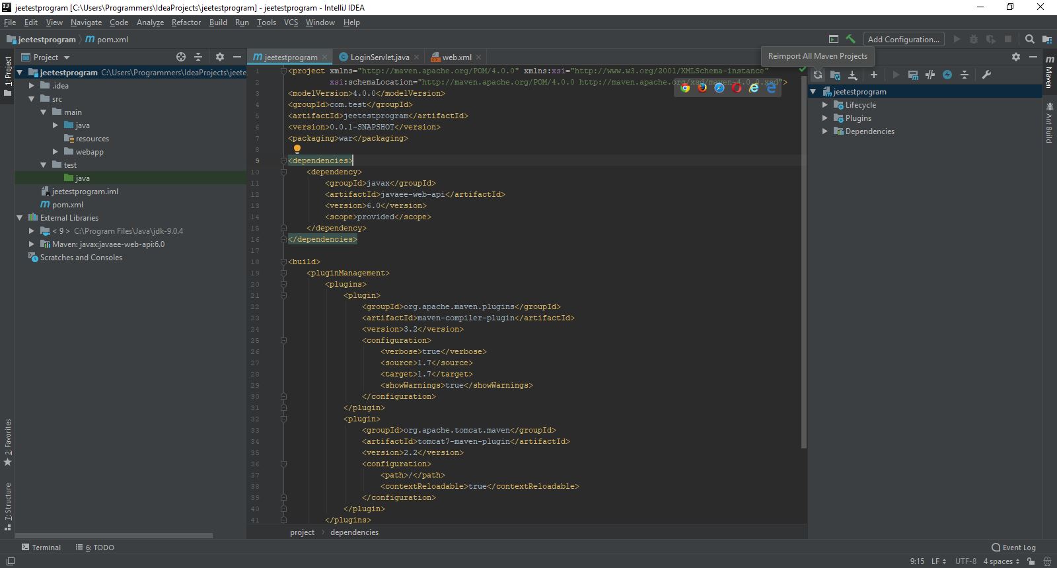Click Download Sources and Documentation icon
This screenshot has height=568, width=1057.
coord(853,75)
